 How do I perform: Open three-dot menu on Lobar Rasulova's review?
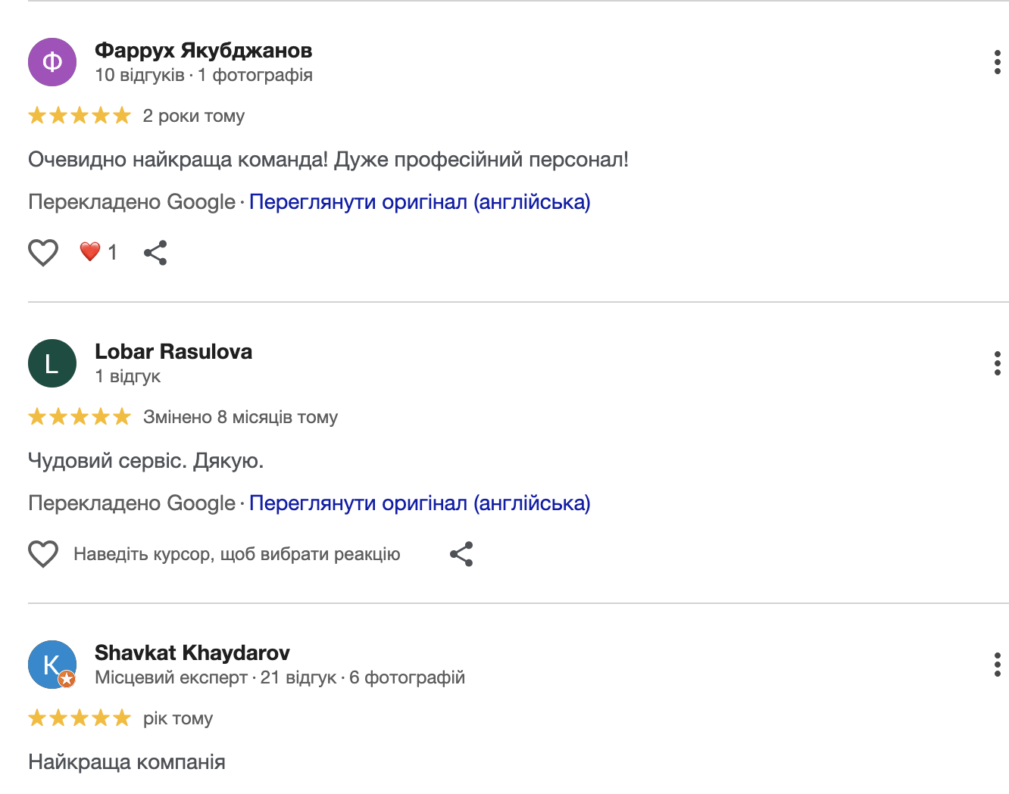pos(997,363)
